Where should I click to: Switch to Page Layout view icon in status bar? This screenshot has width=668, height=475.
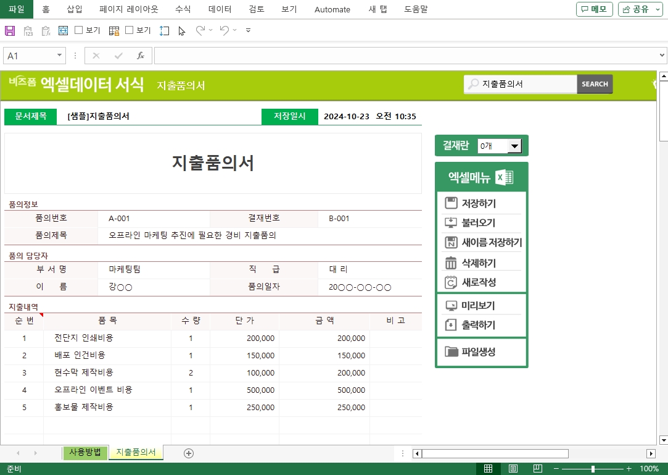(x=513, y=469)
